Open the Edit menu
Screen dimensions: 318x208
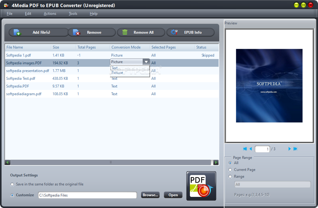pos(28,14)
